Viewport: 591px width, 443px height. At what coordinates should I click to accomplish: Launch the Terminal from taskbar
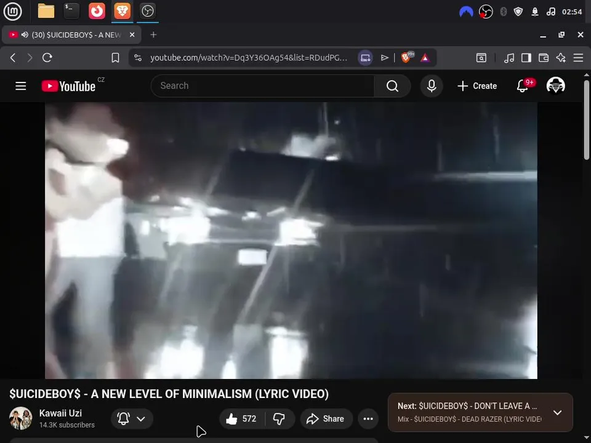coord(71,11)
